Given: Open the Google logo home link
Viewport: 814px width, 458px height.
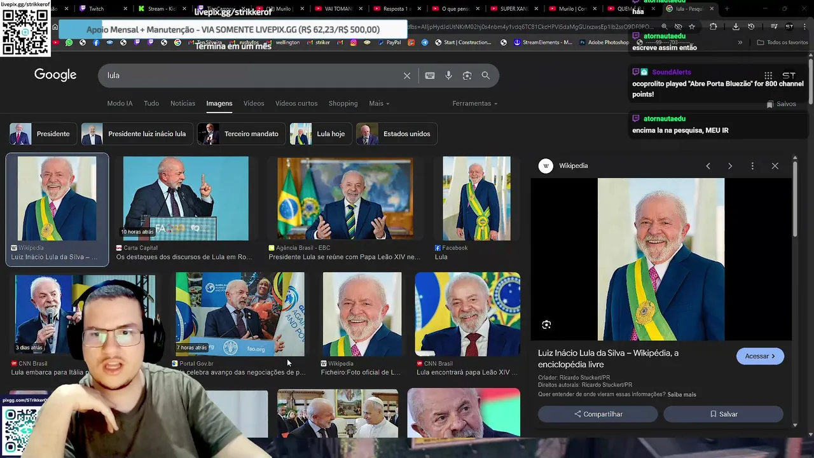Looking at the screenshot, I should (55, 75).
